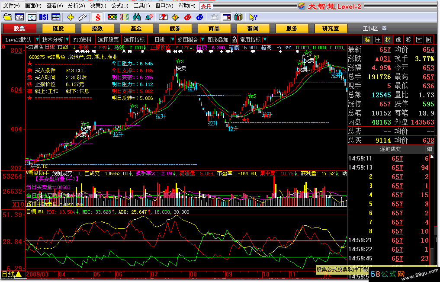Select the 指数 index tab

[97, 29]
